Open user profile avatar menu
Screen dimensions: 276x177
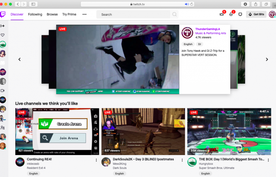pos(272,15)
